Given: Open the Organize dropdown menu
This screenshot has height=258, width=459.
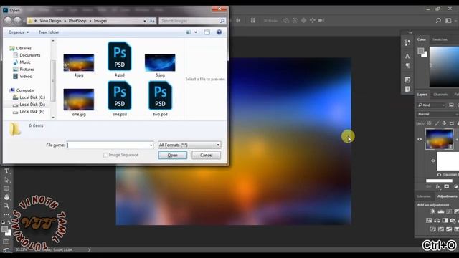Looking at the screenshot, I should pos(19,32).
